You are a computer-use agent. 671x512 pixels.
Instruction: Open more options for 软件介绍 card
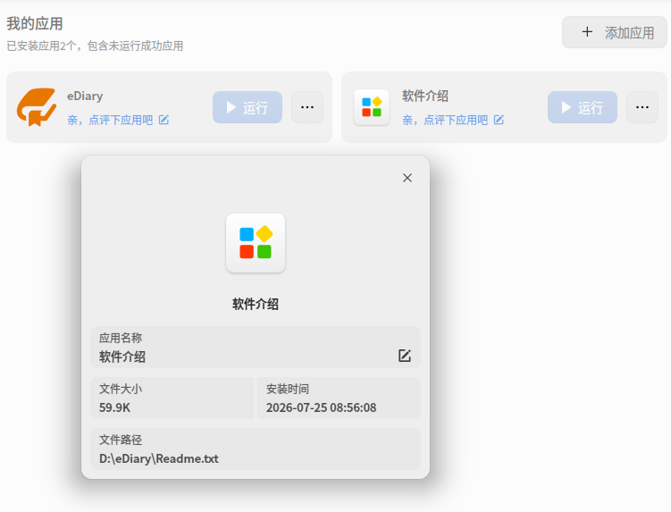coord(642,107)
